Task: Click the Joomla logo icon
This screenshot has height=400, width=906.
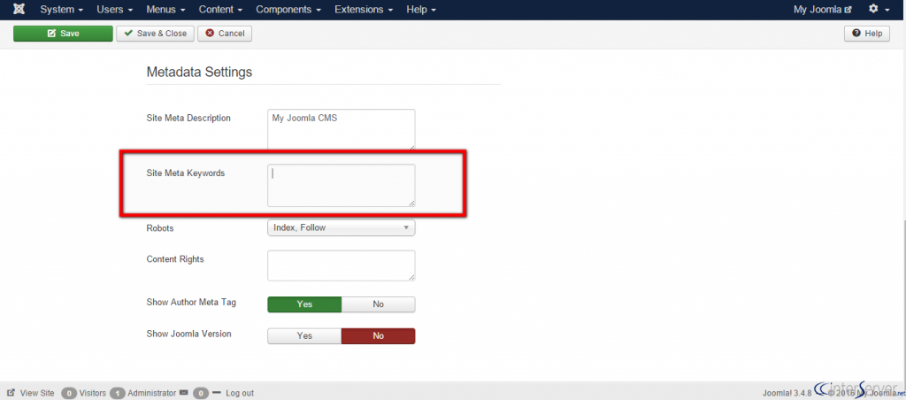Action: point(19,9)
